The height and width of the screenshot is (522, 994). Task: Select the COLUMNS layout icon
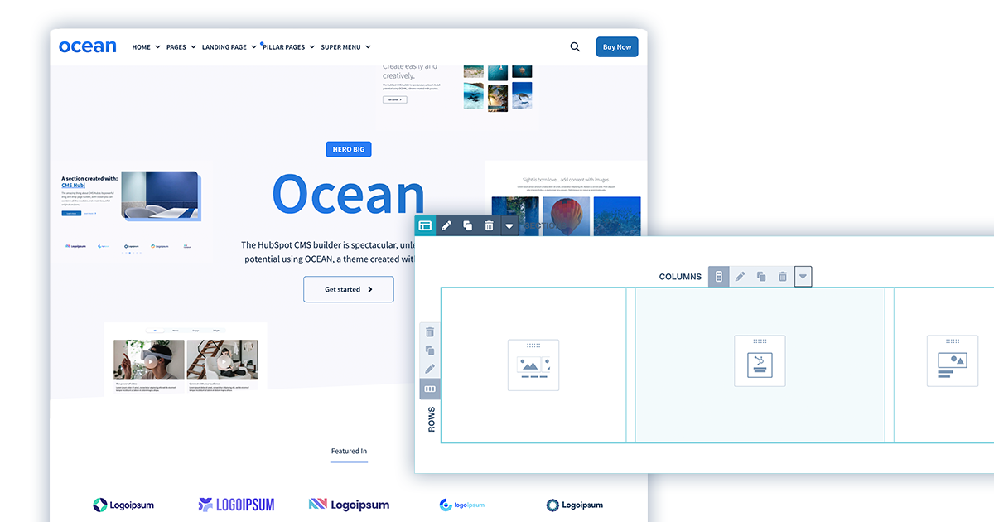[719, 277]
